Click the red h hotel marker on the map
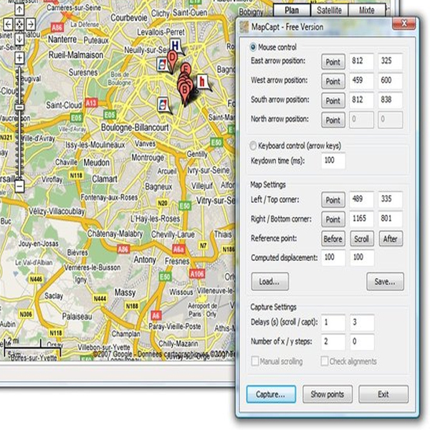 coord(202,82)
